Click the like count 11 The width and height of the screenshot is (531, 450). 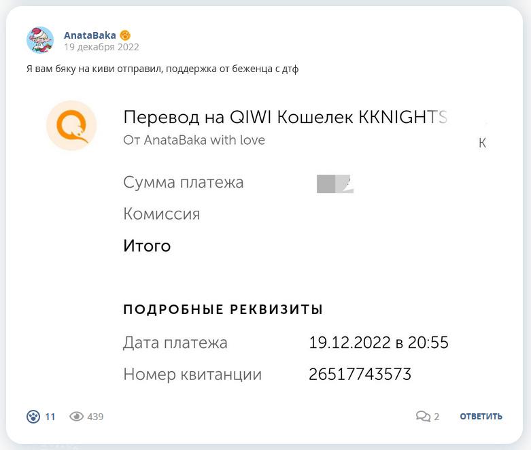(50, 417)
